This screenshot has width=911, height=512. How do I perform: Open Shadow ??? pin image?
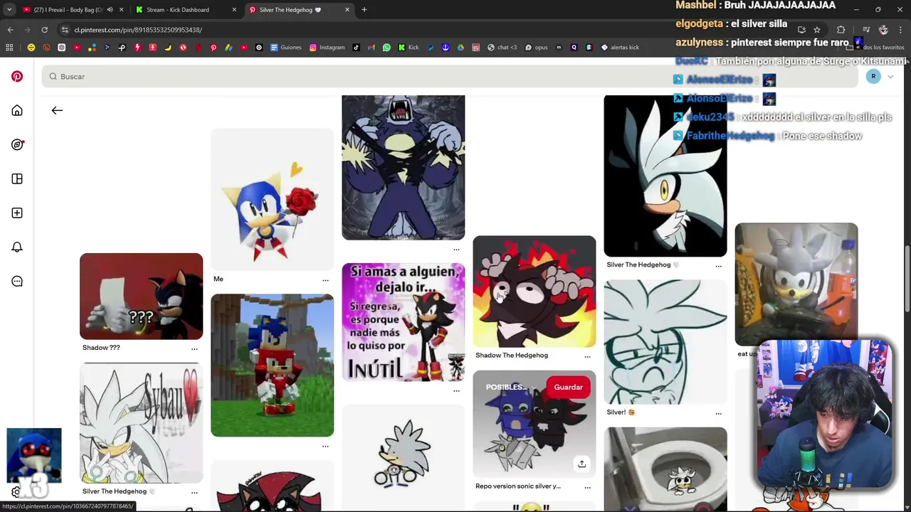(x=141, y=296)
